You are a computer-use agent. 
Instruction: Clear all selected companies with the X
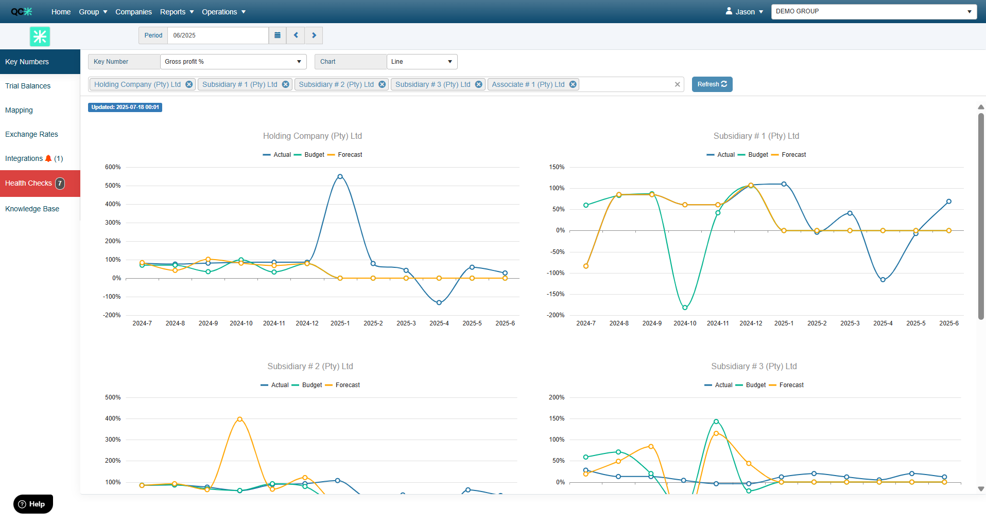click(x=678, y=84)
